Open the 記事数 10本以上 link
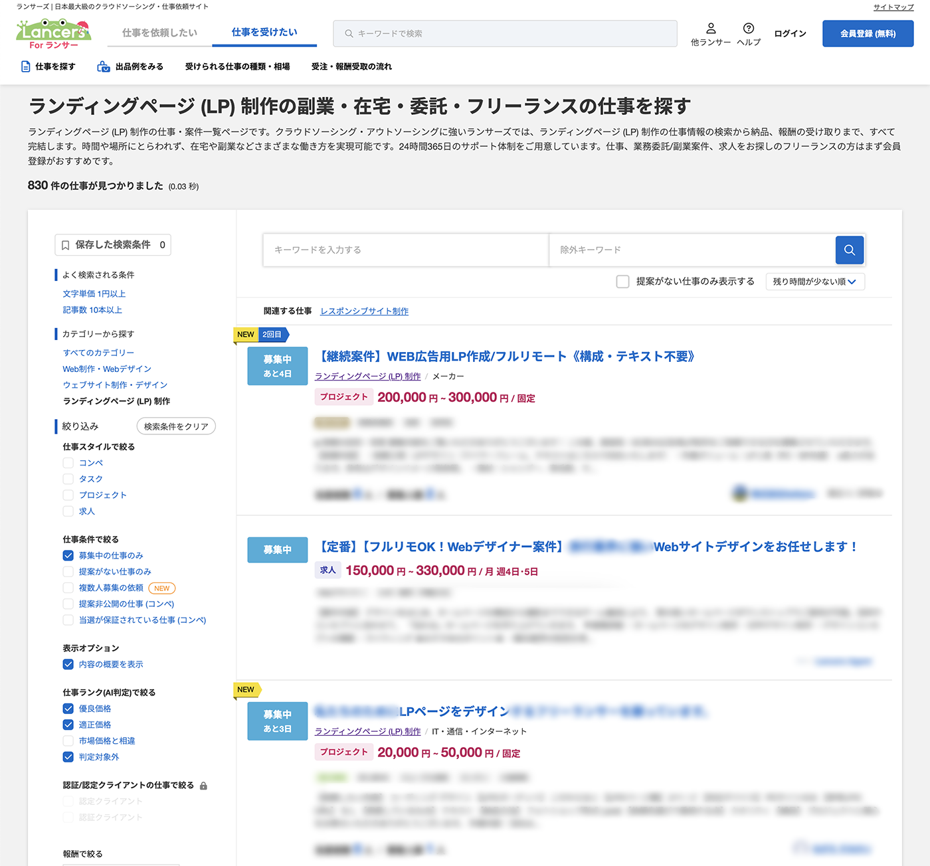The height and width of the screenshot is (866, 930). click(92, 310)
